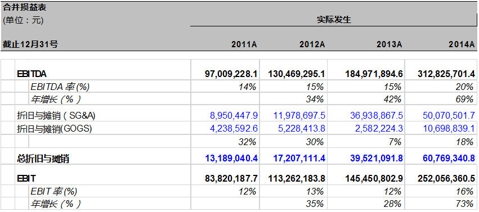Click the 总折旧与摊销 row label

click(43, 159)
